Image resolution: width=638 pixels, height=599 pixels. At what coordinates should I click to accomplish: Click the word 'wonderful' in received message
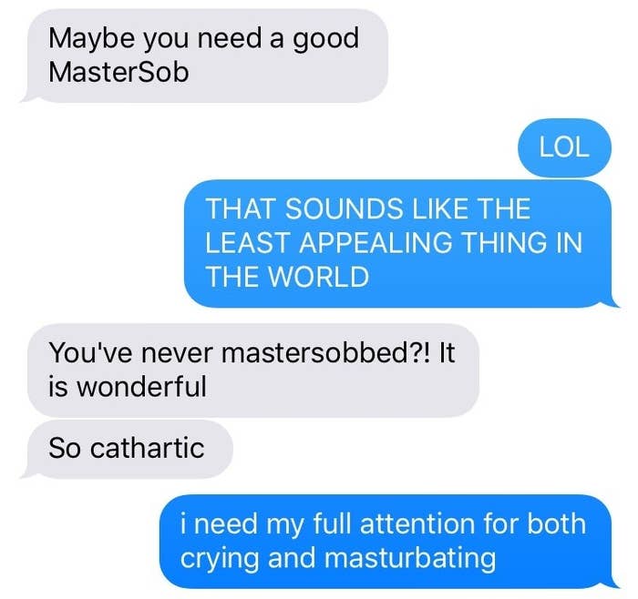tap(141, 387)
